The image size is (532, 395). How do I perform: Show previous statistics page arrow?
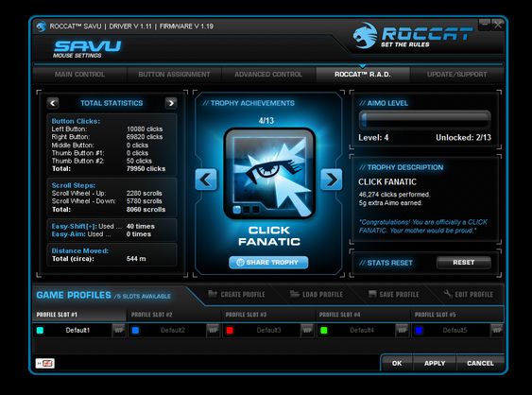(53, 103)
